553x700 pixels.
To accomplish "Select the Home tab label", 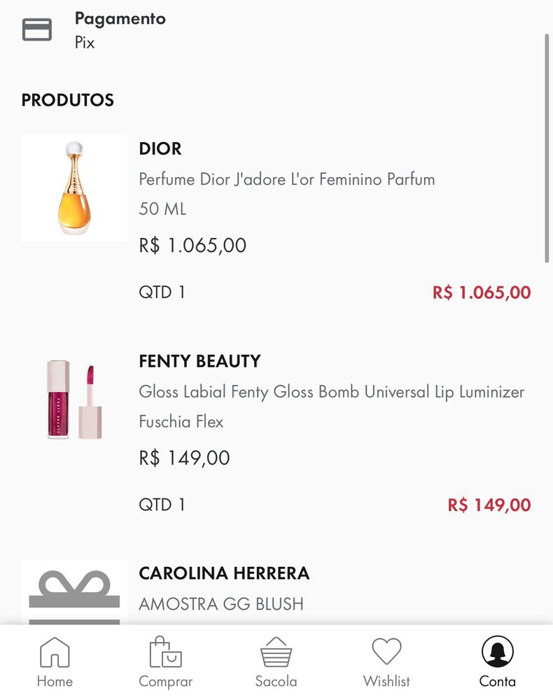I will [55, 681].
